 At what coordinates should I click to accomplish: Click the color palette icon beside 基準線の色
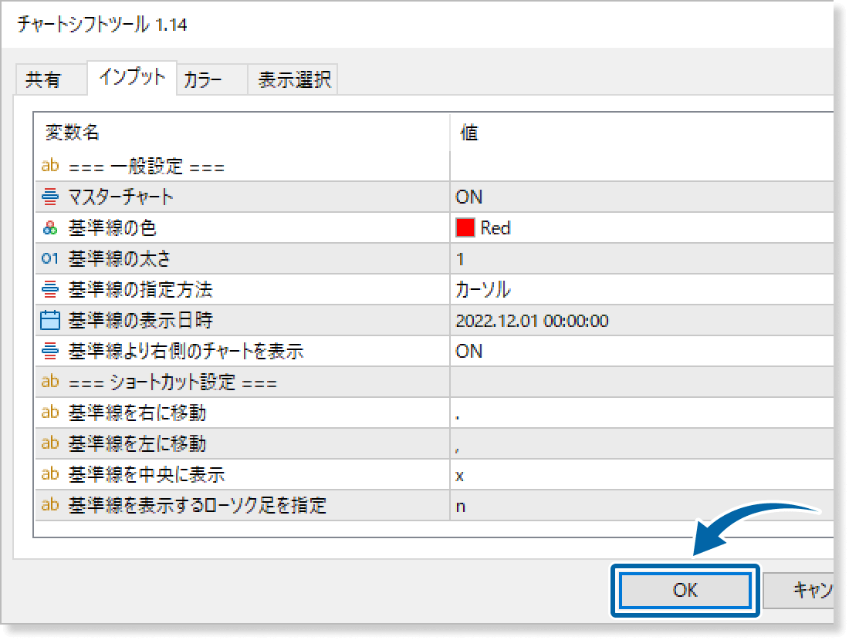[x=50, y=227]
